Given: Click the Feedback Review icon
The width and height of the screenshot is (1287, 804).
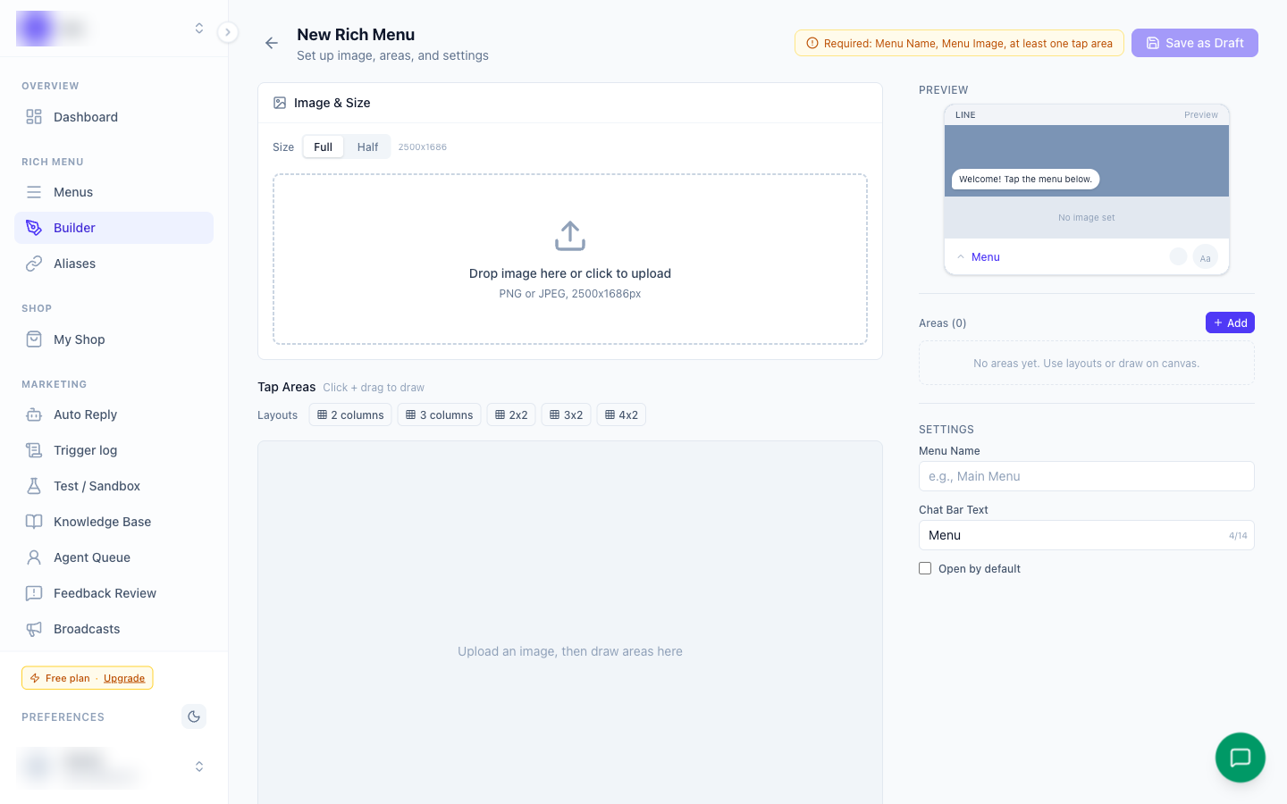Looking at the screenshot, I should click(34, 593).
